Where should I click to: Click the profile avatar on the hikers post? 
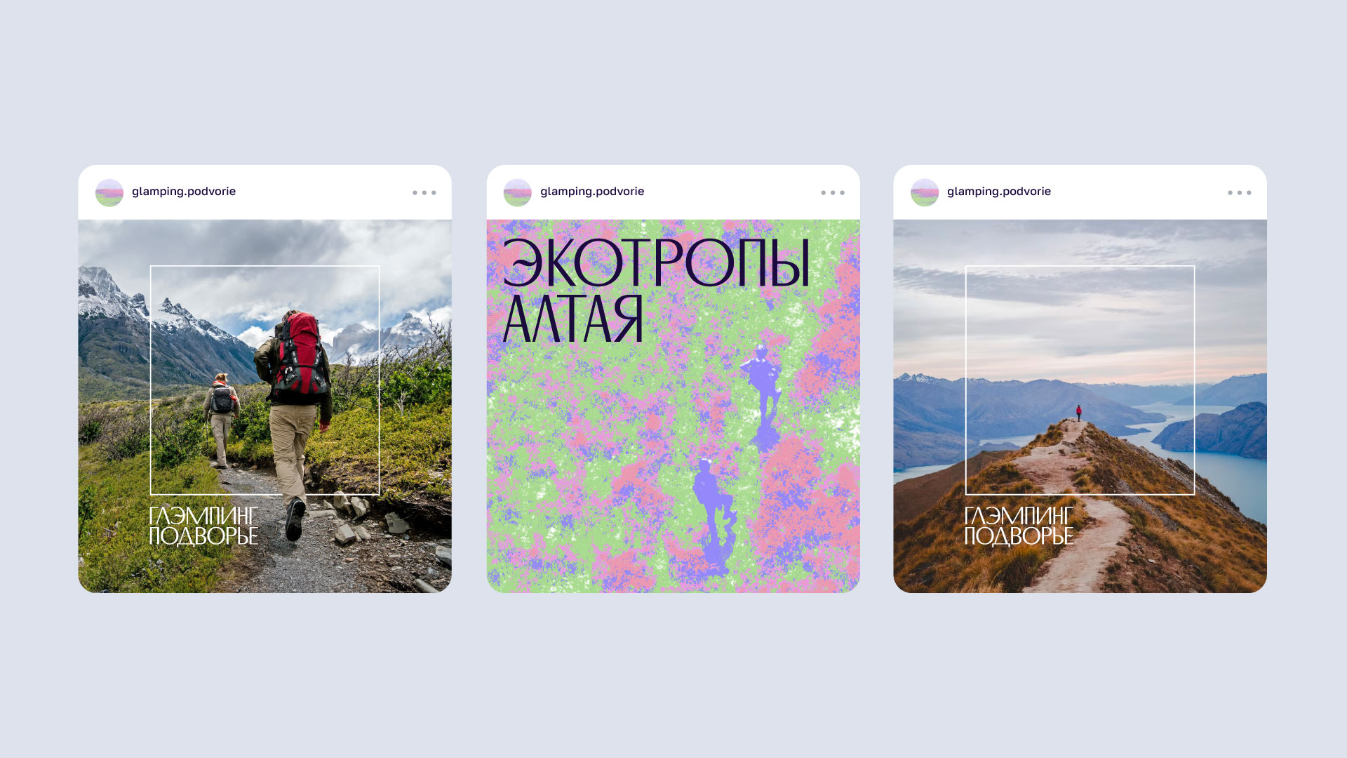[109, 192]
